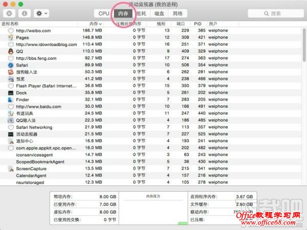Viewport: 307px width, 230px height.
Task: Select the 有道词典 icon
Action: tap(11, 113)
